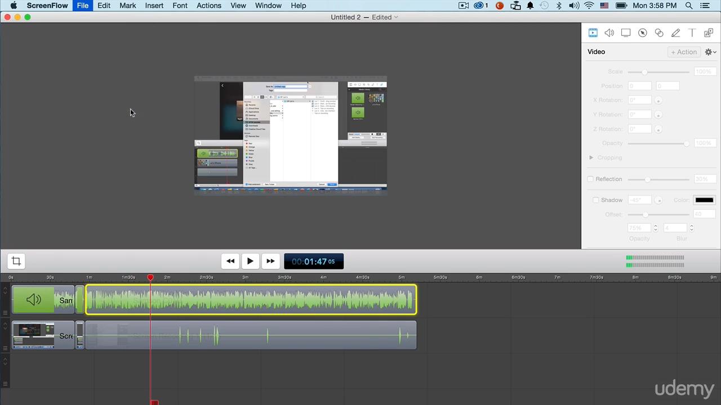Open the gear actions dropdown in Video panel
The width and height of the screenshot is (721, 405).
tap(710, 52)
